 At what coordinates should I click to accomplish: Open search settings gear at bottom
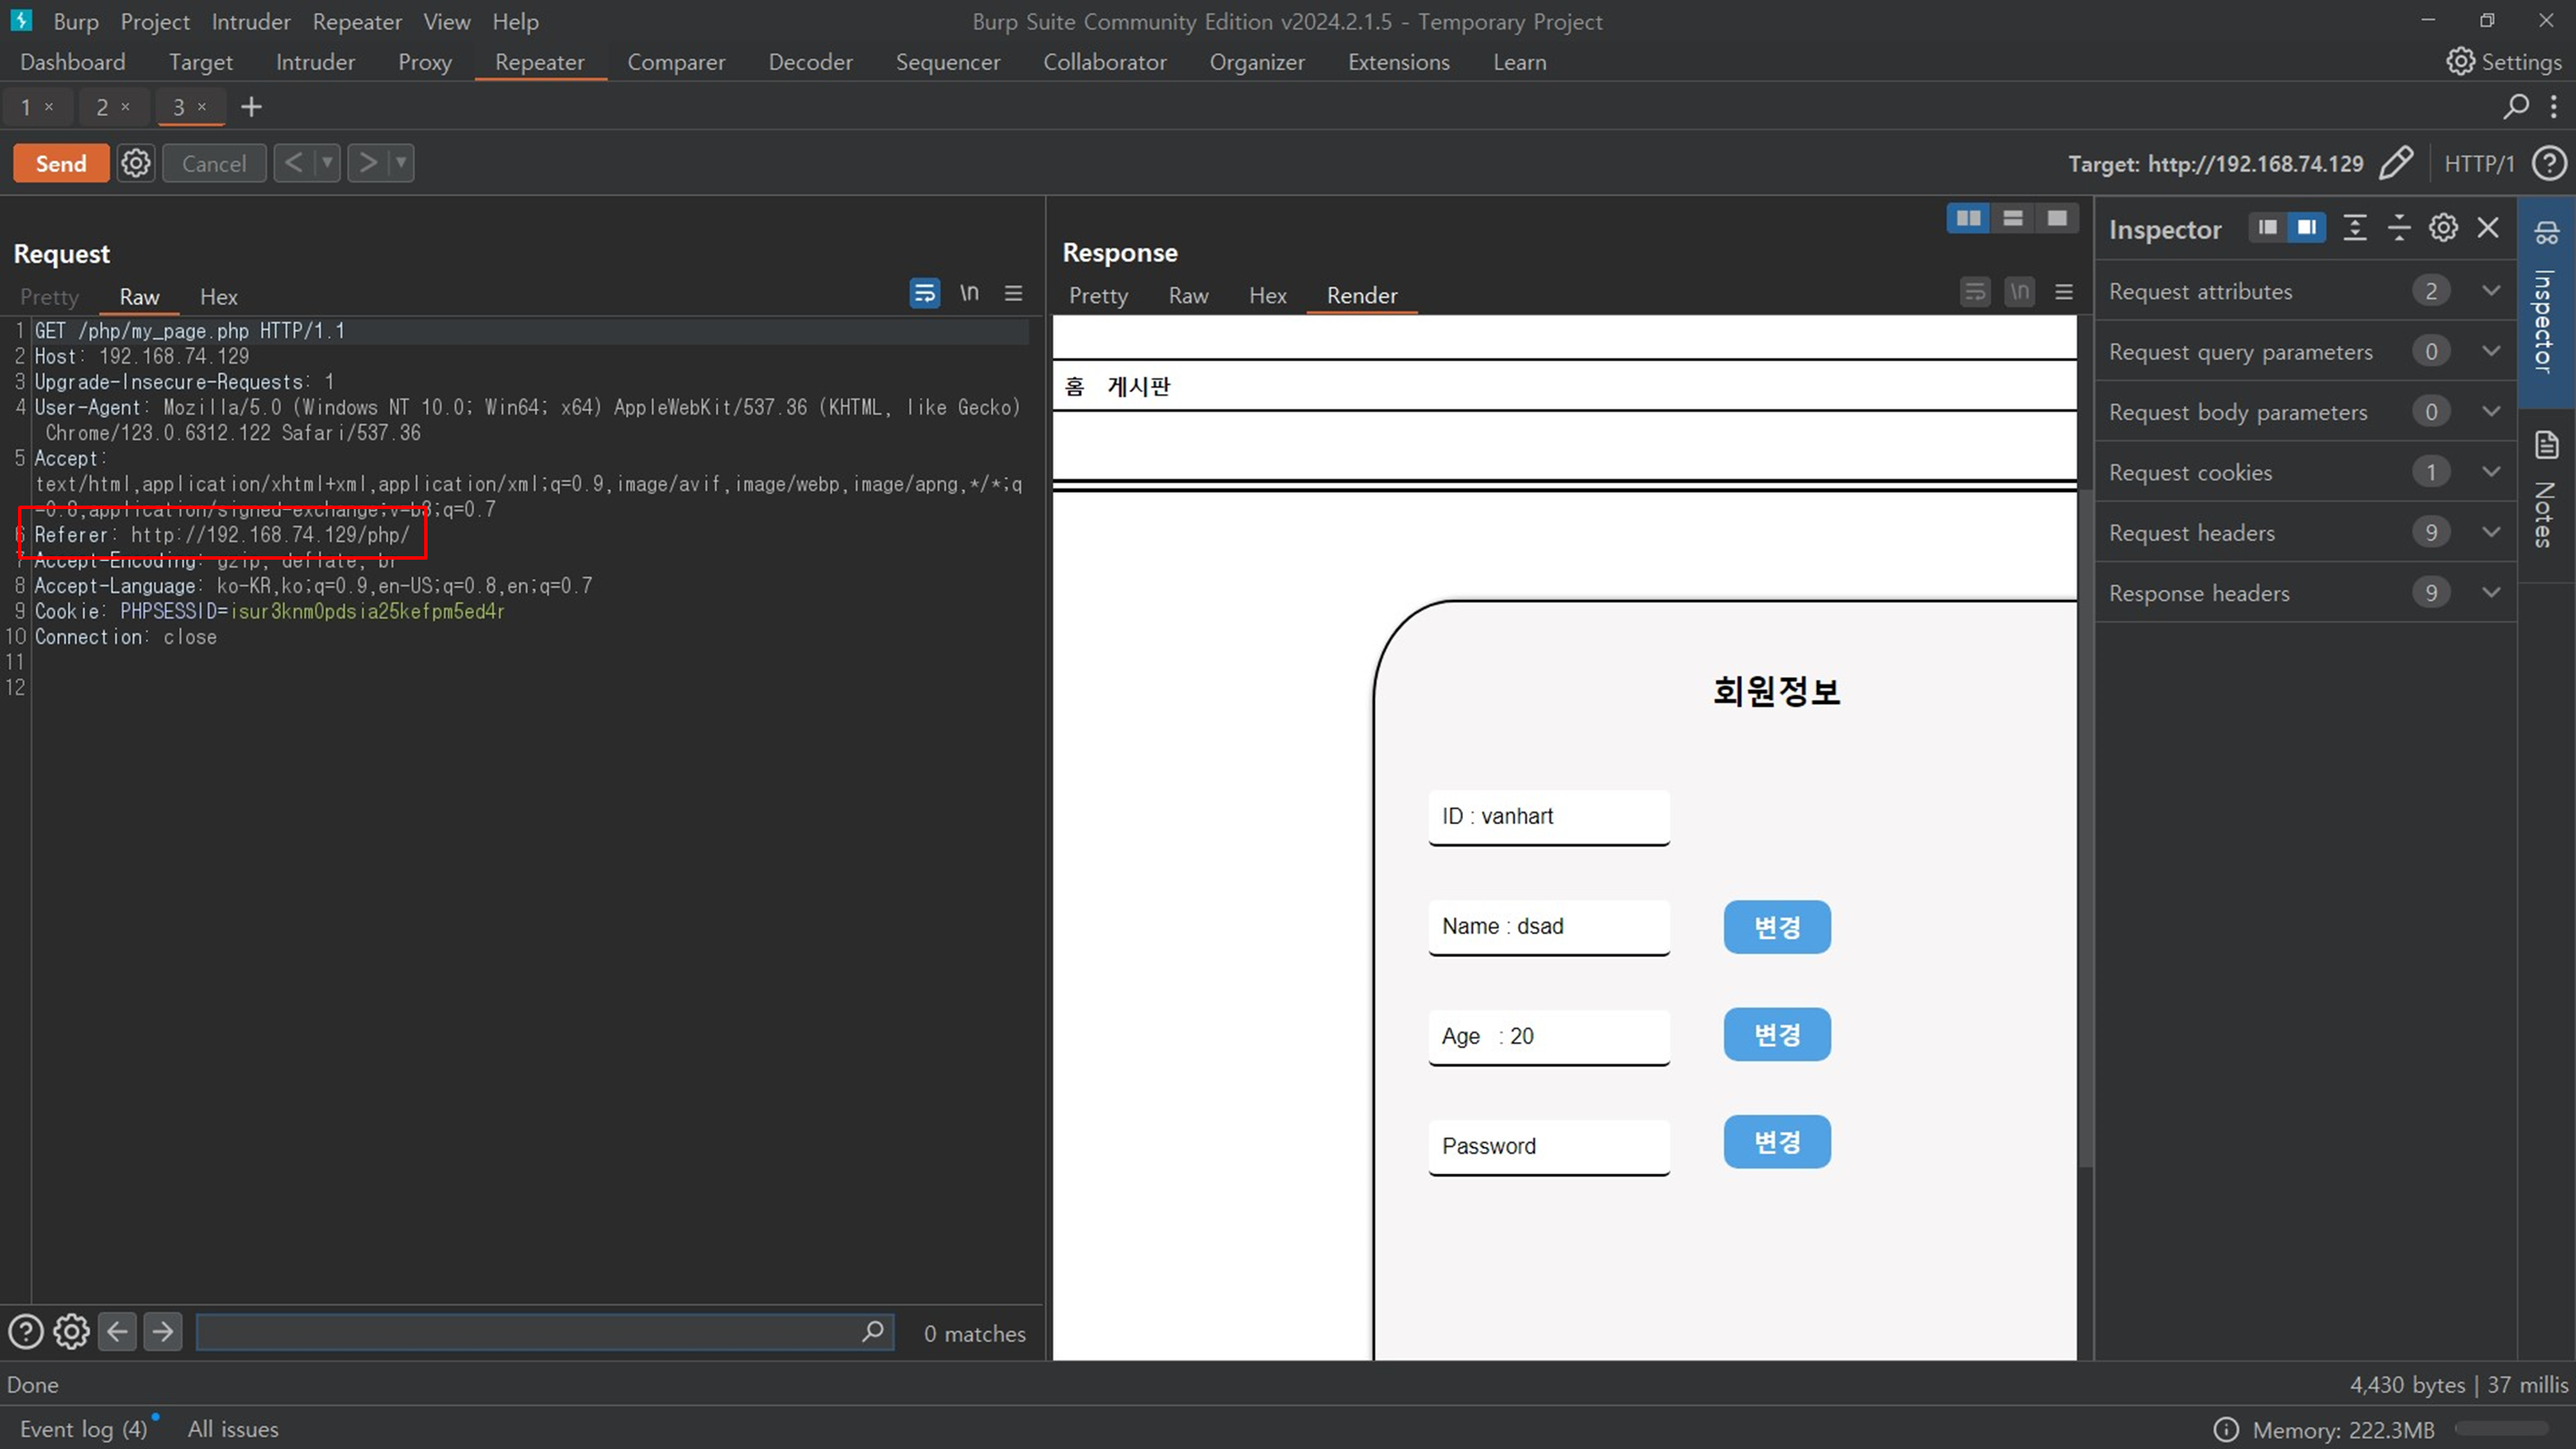71,1331
